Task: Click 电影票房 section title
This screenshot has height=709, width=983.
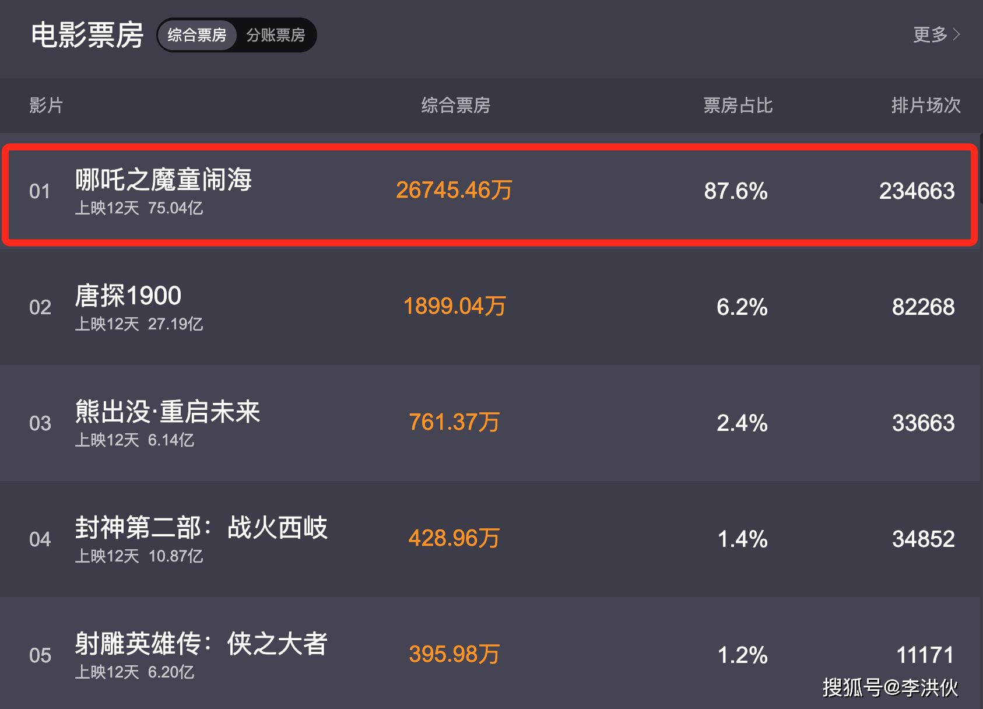Action: [x=87, y=35]
